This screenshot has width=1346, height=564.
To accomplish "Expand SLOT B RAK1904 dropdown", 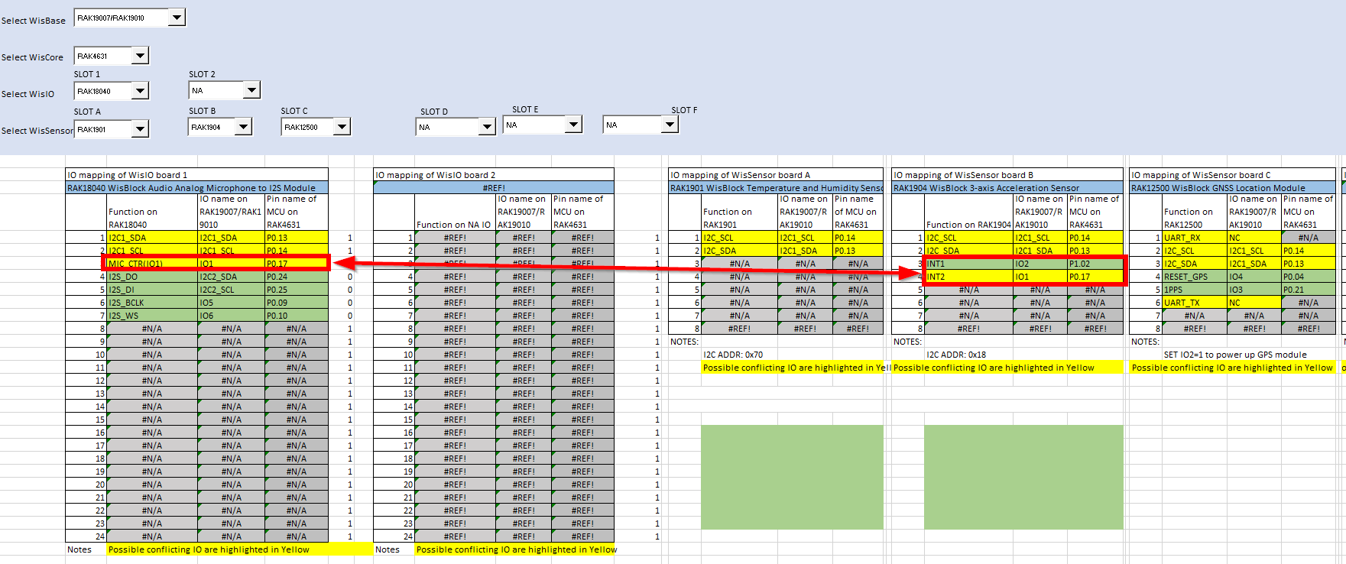I will [x=243, y=127].
